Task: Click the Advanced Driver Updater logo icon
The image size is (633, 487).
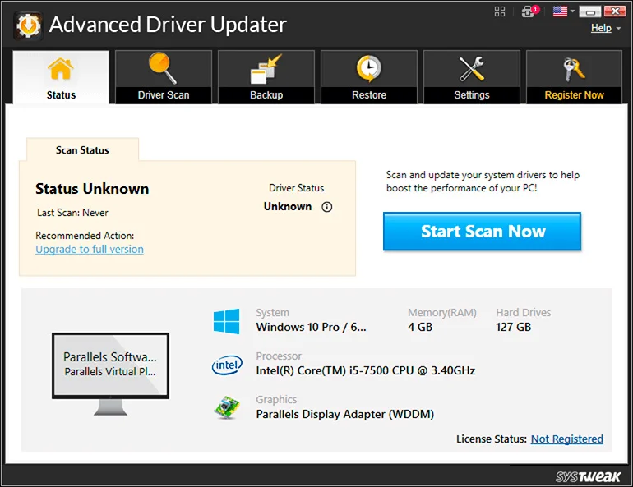Action: (x=28, y=25)
